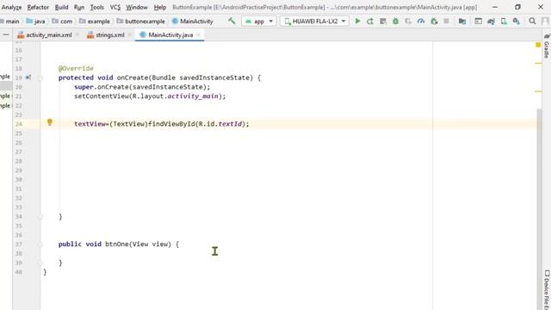Click line number 24 in the gutter
The height and width of the screenshot is (310, 551).
19,124
